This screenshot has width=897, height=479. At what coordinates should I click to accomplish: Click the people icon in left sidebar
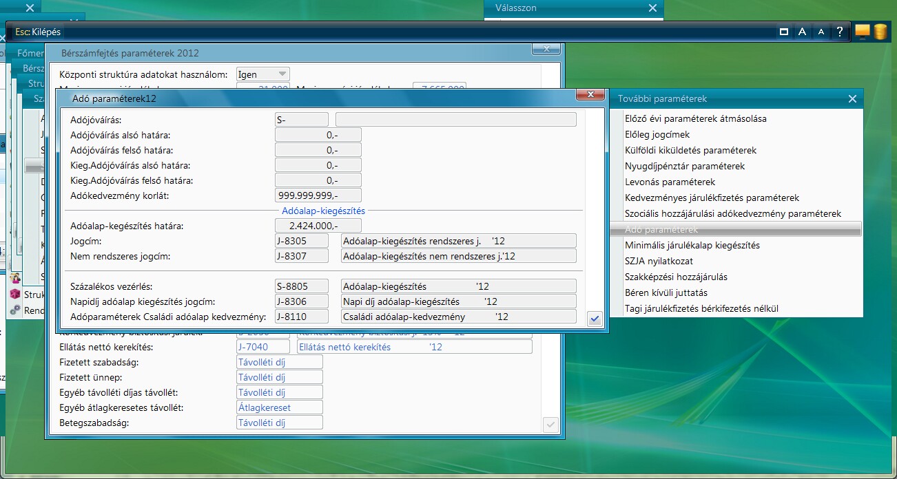pos(15,278)
